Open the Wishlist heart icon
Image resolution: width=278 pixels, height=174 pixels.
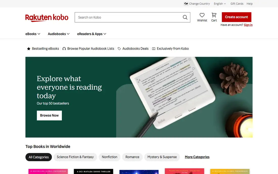tap(202, 15)
